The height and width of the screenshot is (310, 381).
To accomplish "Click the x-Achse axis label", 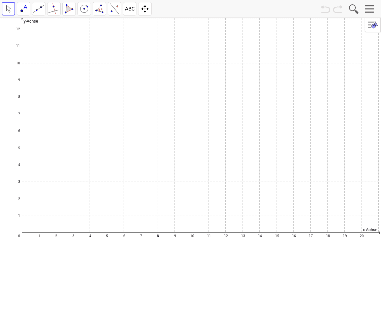I will tap(370, 229).
